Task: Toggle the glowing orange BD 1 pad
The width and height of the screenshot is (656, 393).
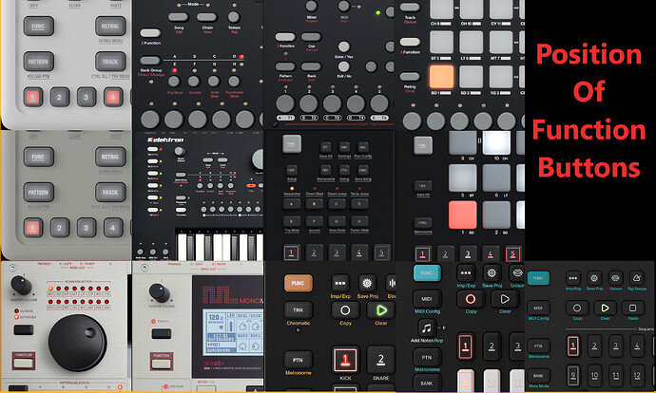Action: pyautogui.click(x=441, y=77)
